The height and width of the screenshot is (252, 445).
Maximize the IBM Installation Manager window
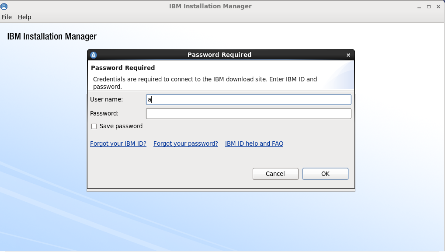[429, 7]
